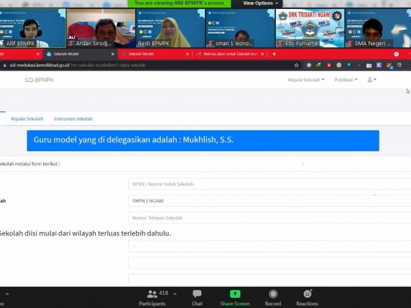
Task: Click the round profile icon in tab bar
Action: coord(397,54)
